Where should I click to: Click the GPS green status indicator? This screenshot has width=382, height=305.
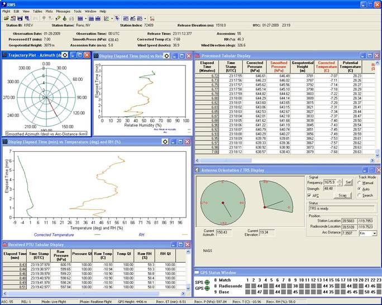tap(207, 288)
